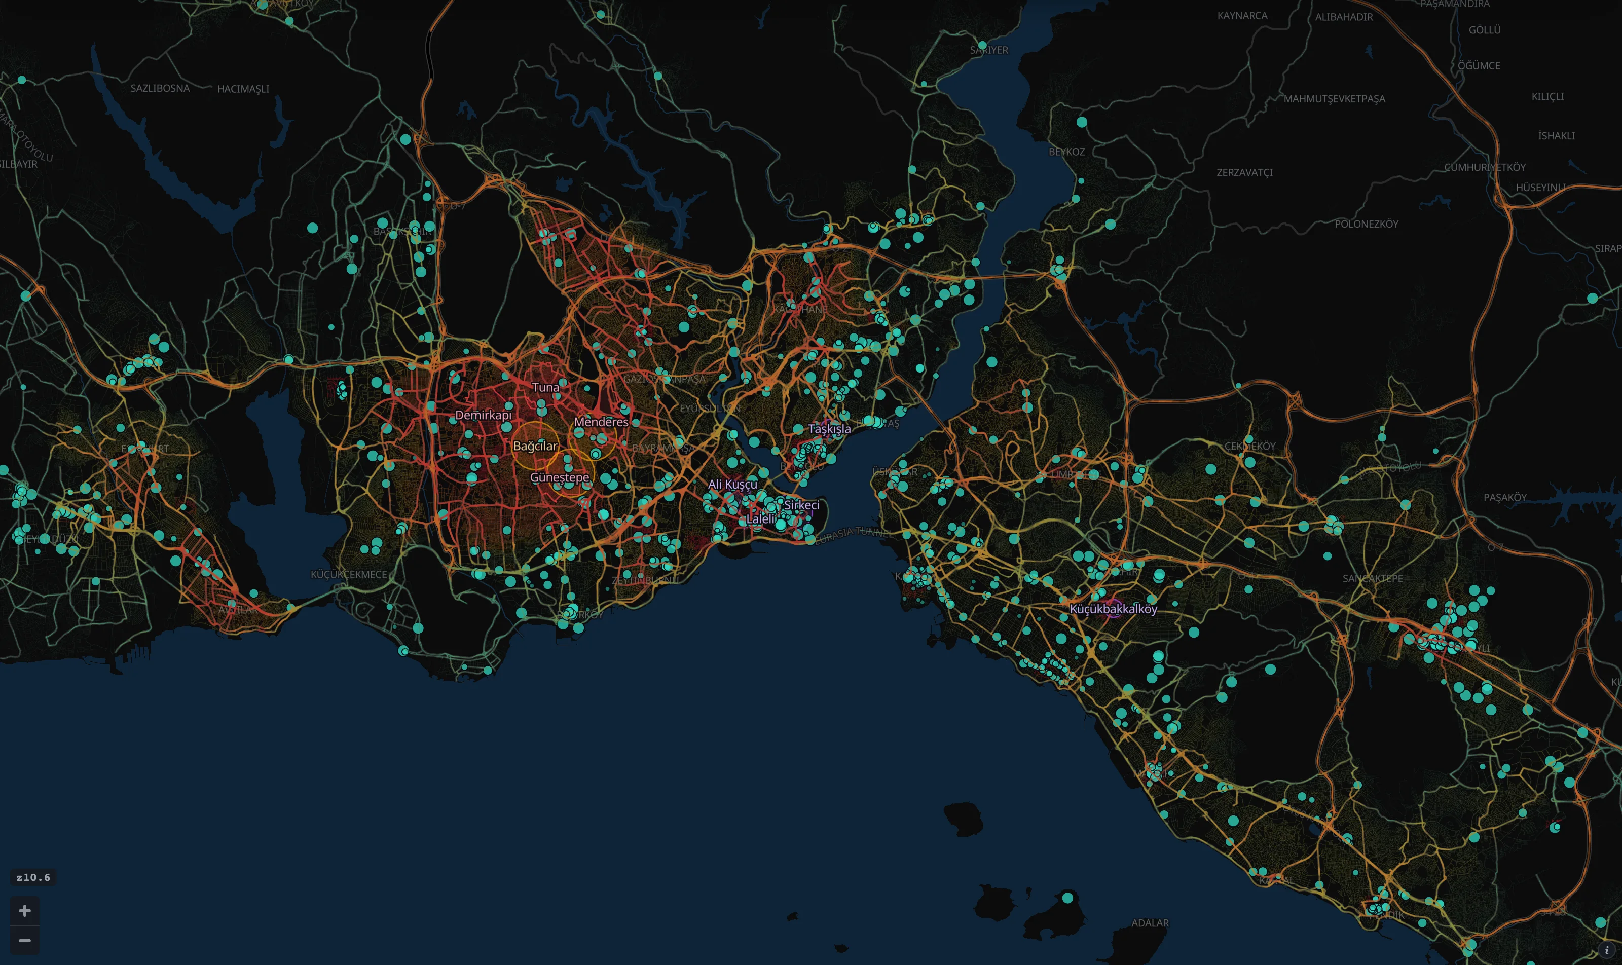Zoom in with the plus button
Screen dimensions: 1622x965
point(25,910)
